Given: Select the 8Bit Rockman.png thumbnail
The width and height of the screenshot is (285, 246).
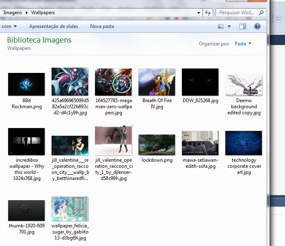Looking at the screenshot, I should pyautogui.click(x=26, y=84).
